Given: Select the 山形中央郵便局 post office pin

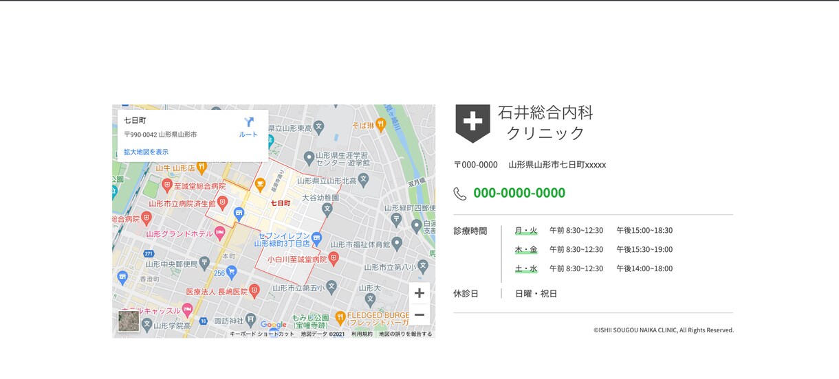Looking at the screenshot, I should tap(204, 263).
